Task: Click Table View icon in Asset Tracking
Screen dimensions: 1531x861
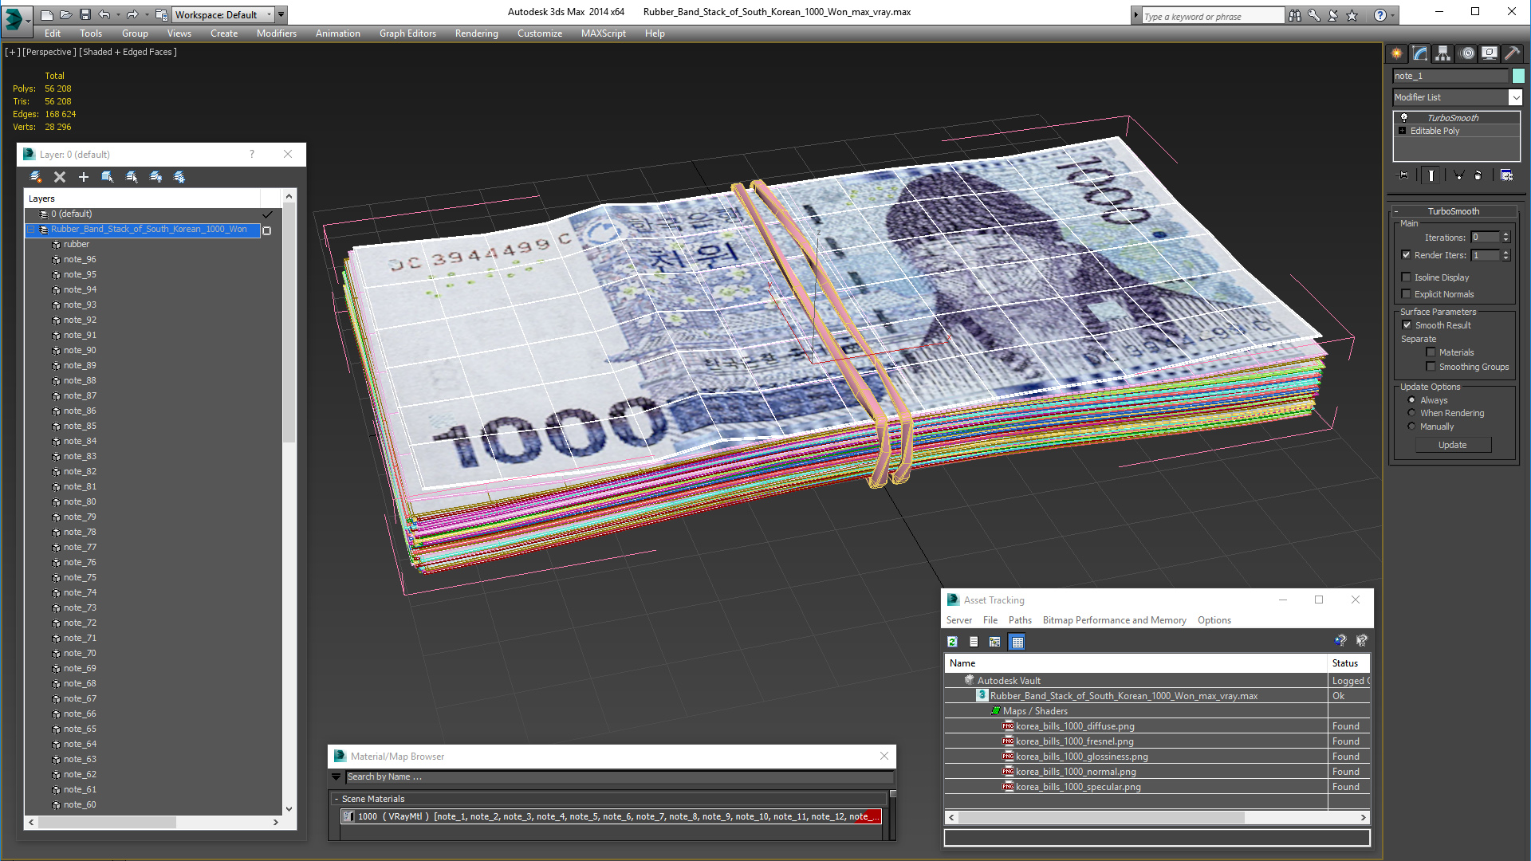Action: 1017,642
